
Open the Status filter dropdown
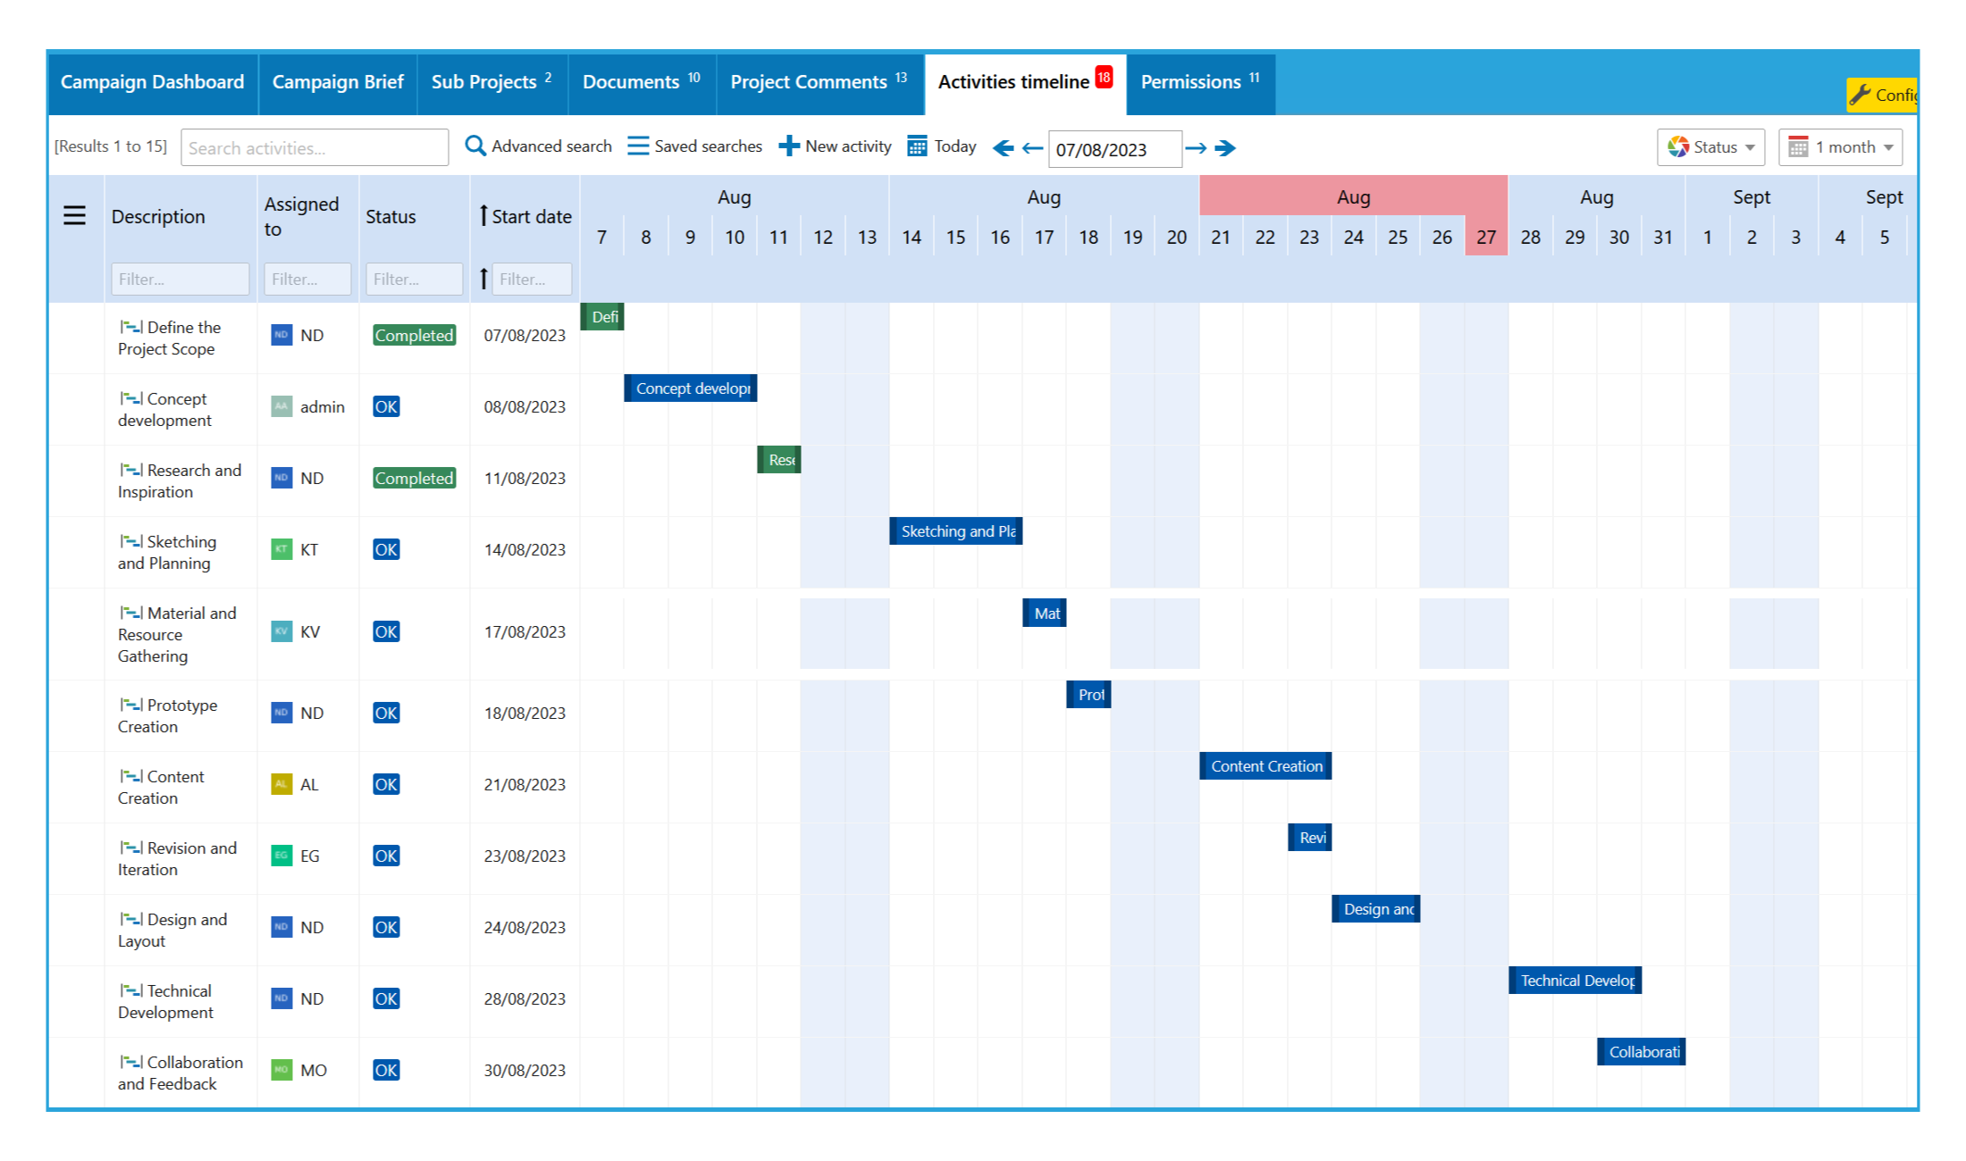point(1710,146)
